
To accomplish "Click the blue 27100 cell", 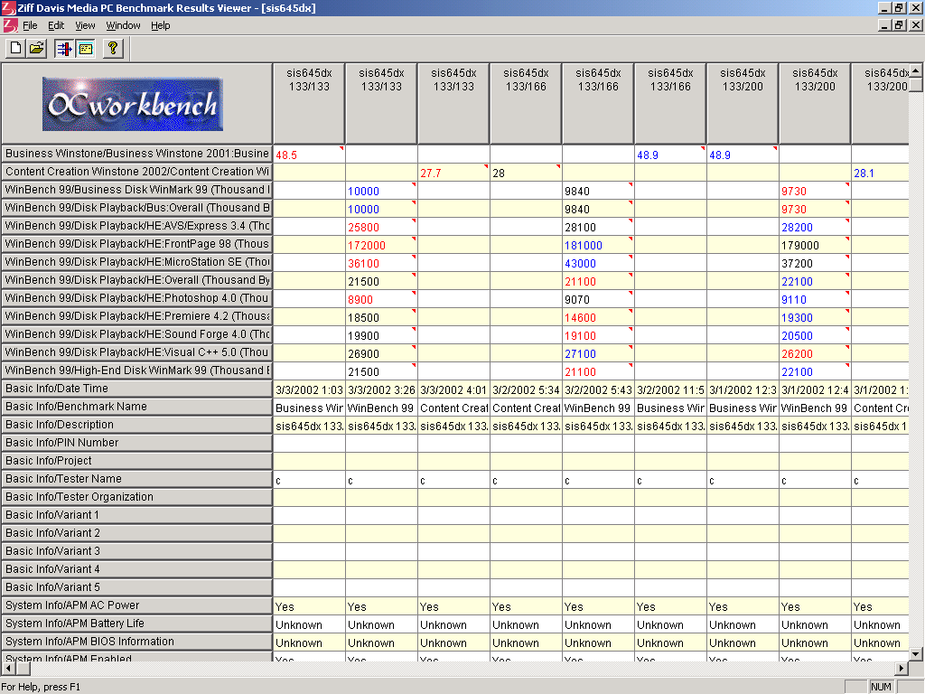I will (x=598, y=353).
